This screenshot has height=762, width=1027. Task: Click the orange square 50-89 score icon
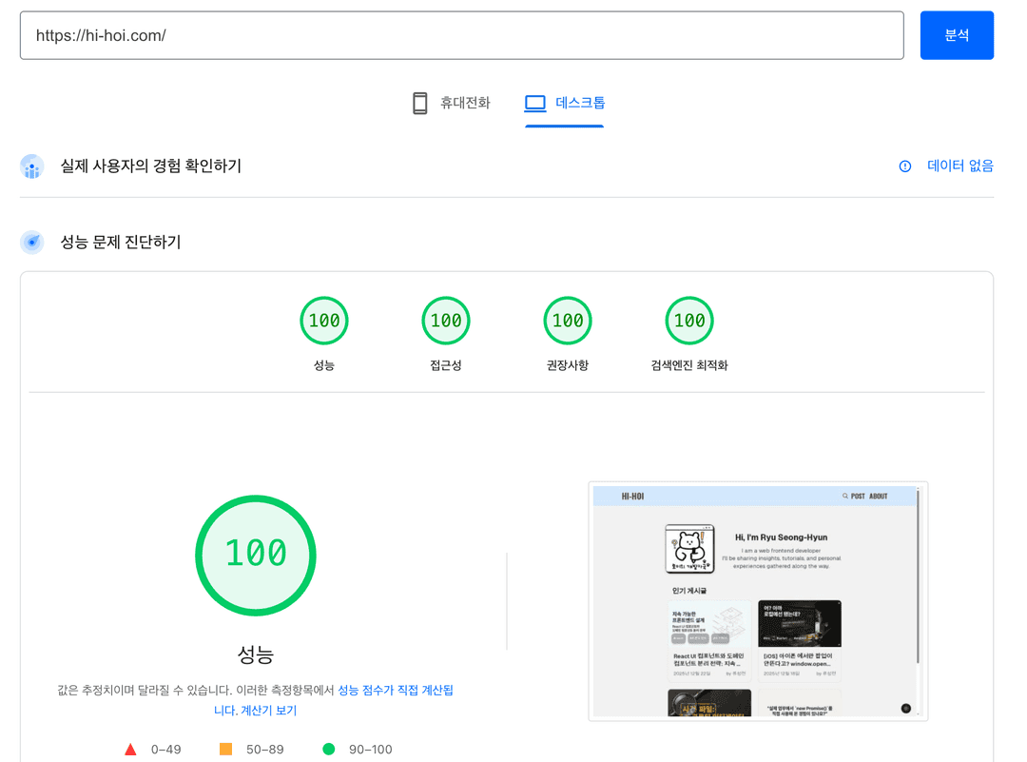(x=225, y=749)
